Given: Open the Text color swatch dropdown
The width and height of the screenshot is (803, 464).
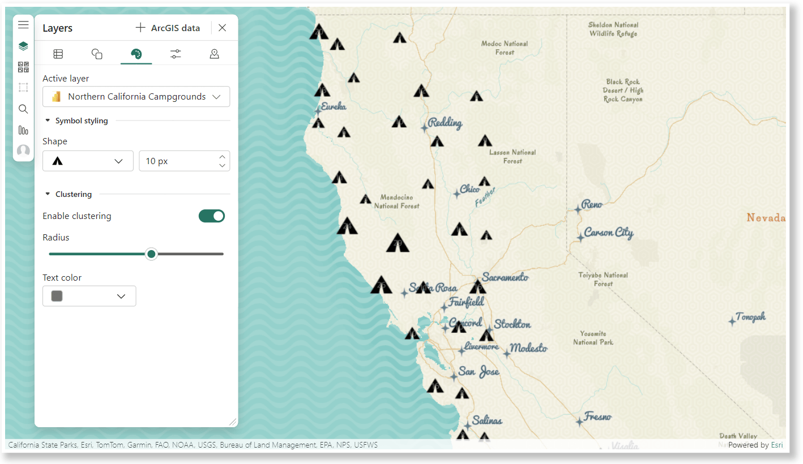Looking at the screenshot, I should [x=89, y=297].
